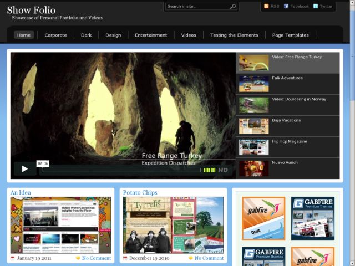Open Potato Chips post image
This screenshot has height=266, width=355.
[173, 225]
